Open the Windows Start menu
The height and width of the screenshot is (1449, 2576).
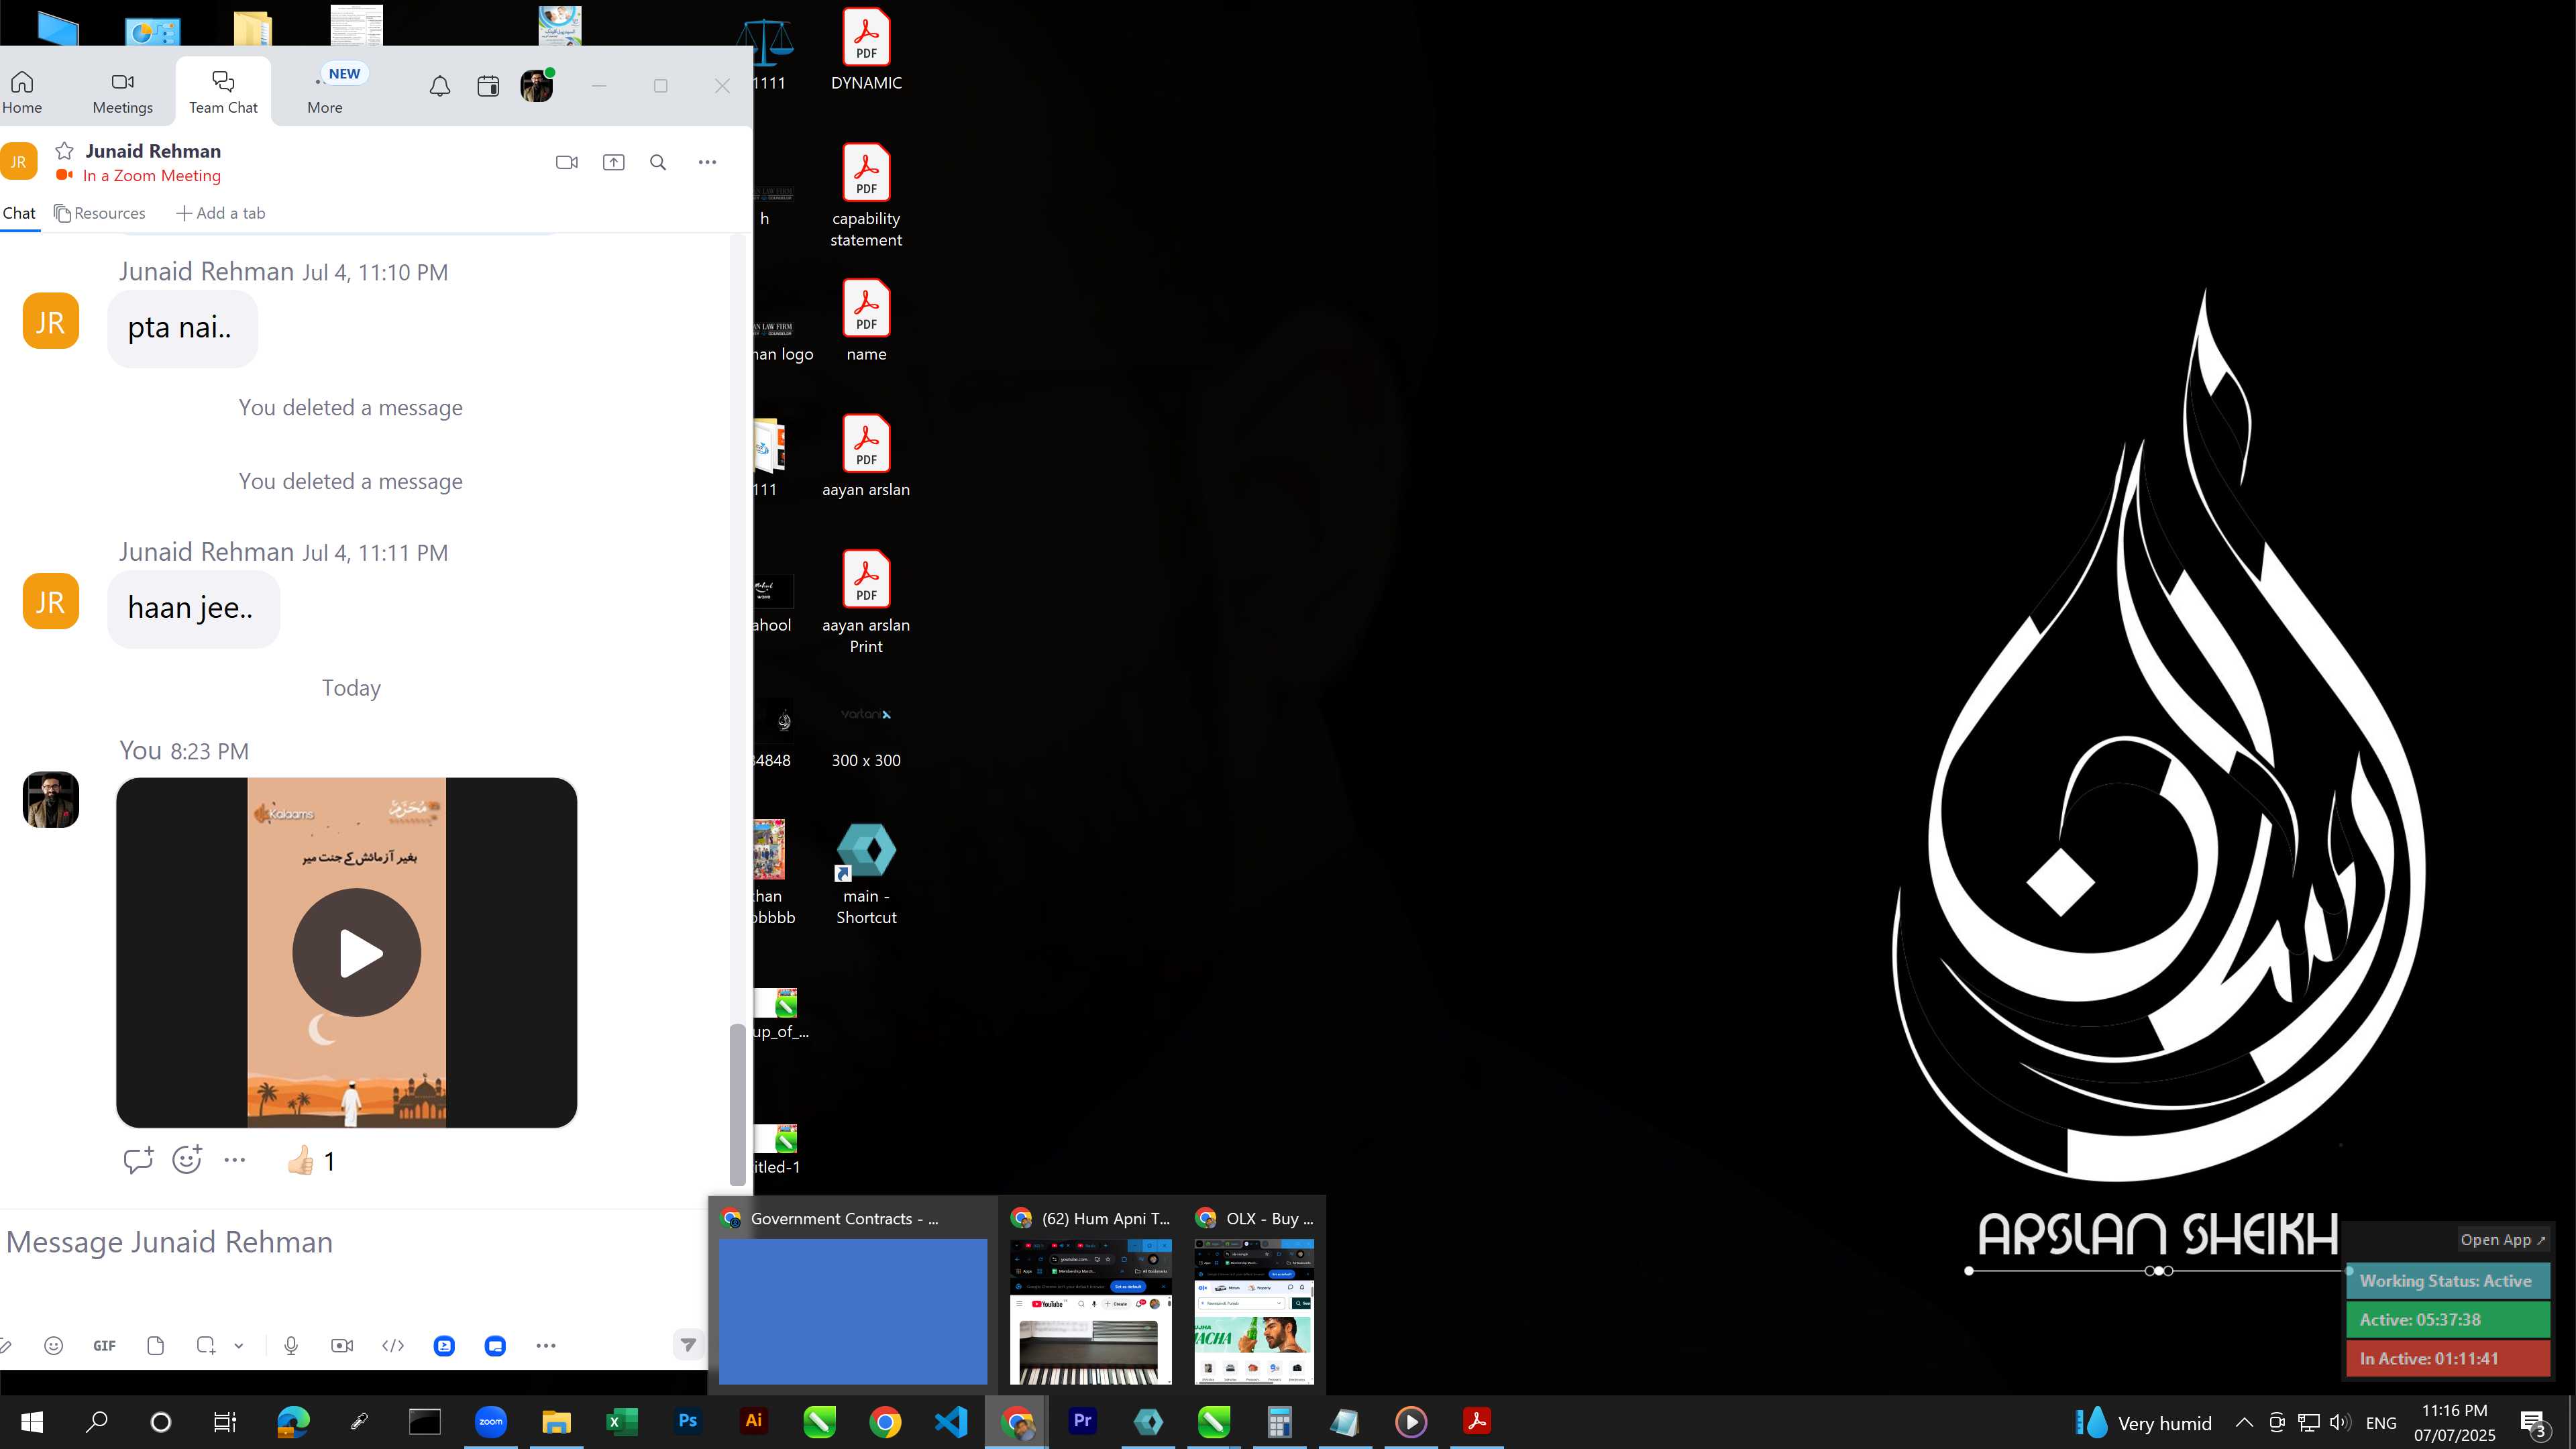(31, 1421)
